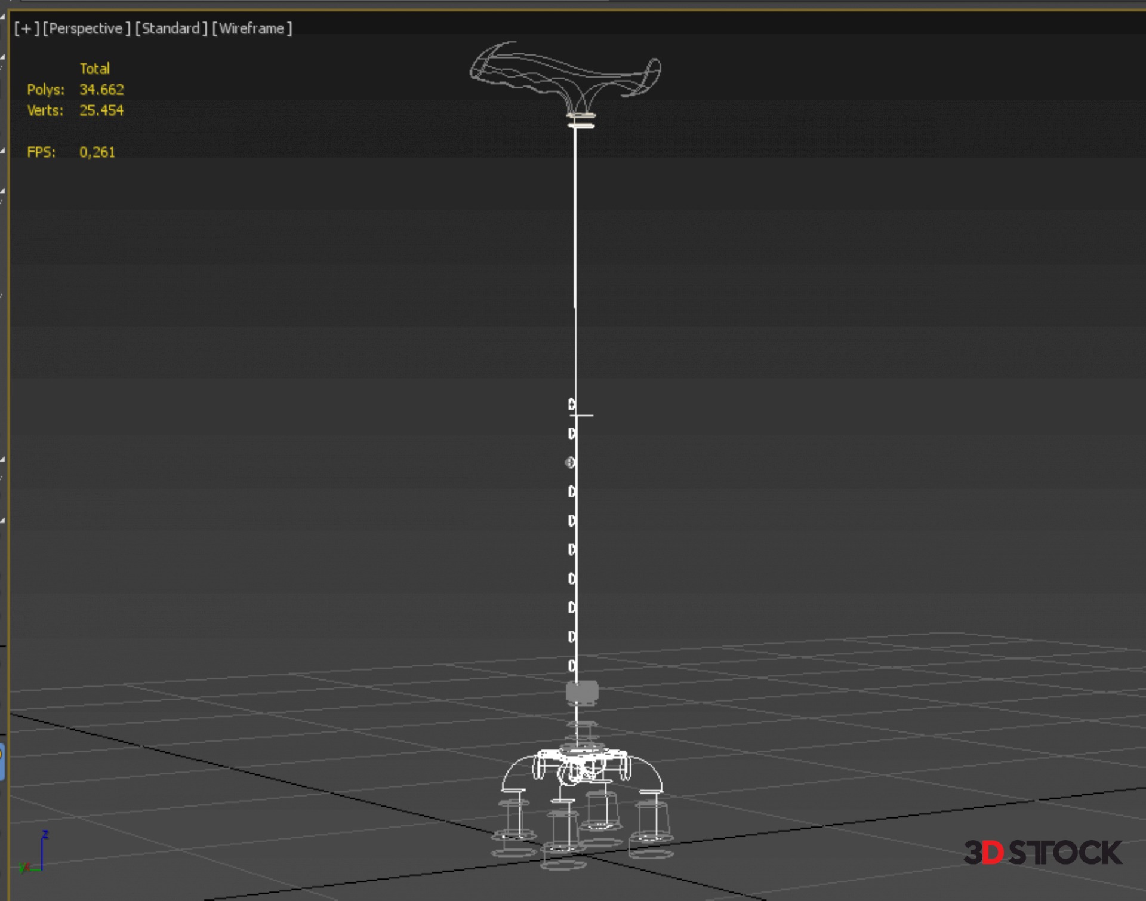Select the lowest chain link above connector

tap(572, 665)
